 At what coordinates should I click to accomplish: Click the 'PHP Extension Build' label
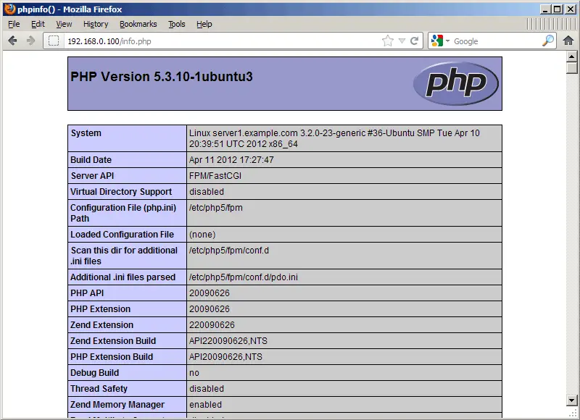(112, 356)
